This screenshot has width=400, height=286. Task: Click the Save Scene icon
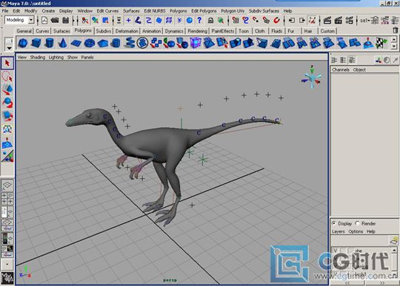click(x=66, y=20)
